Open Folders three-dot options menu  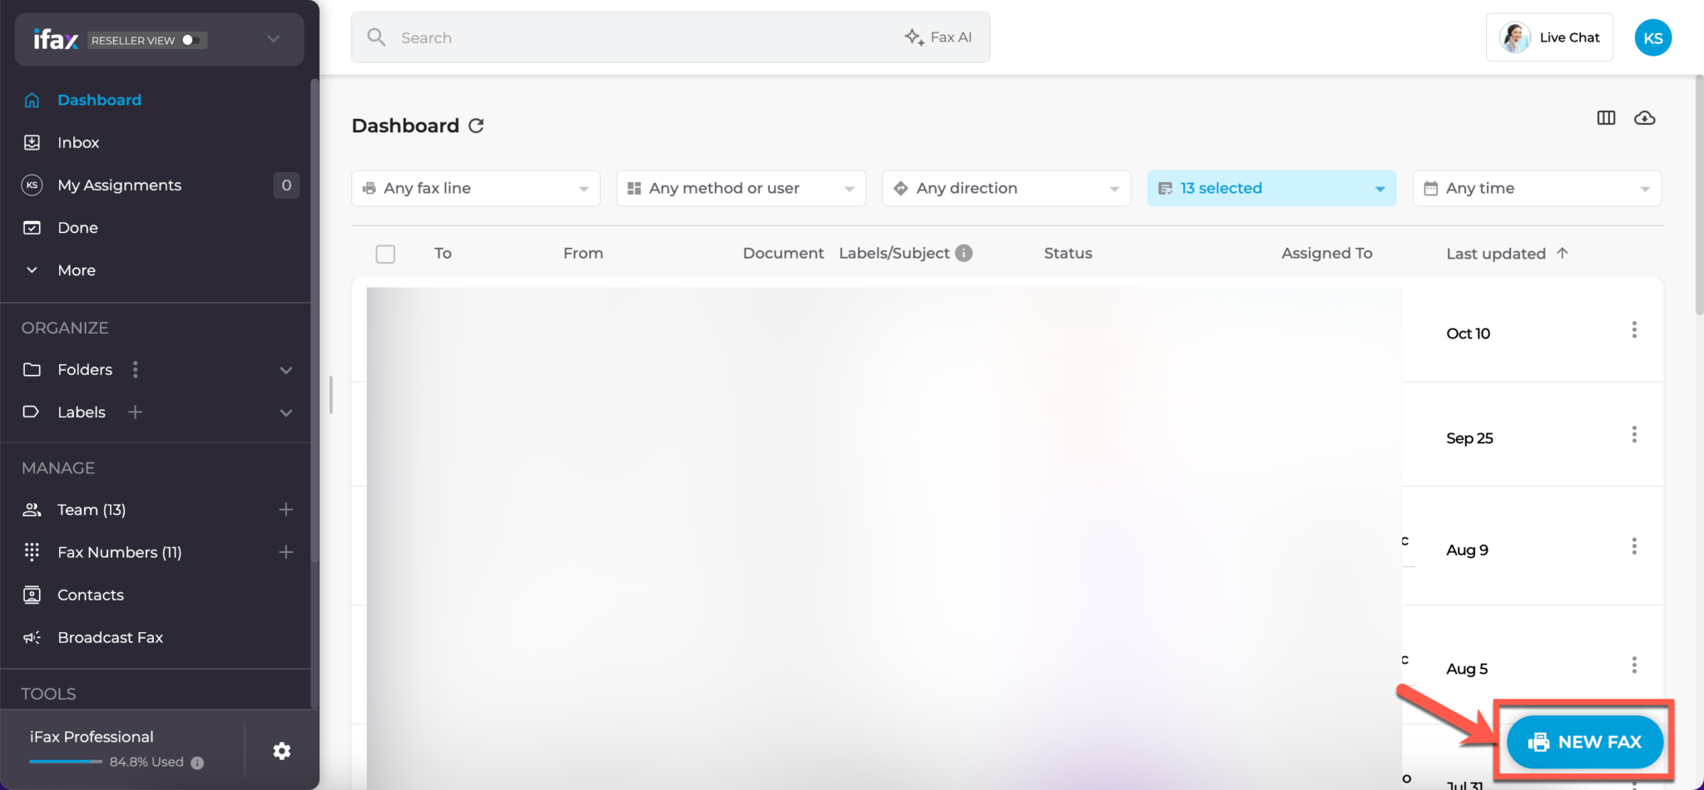[x=136, y=369]
